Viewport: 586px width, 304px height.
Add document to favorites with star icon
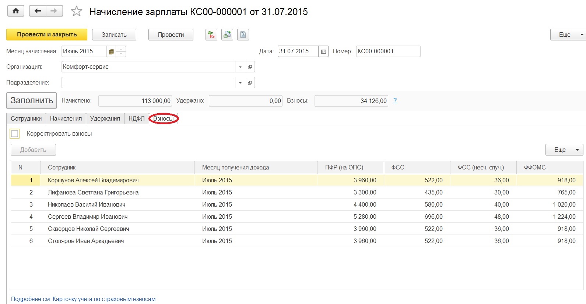(x=76, y=11)
